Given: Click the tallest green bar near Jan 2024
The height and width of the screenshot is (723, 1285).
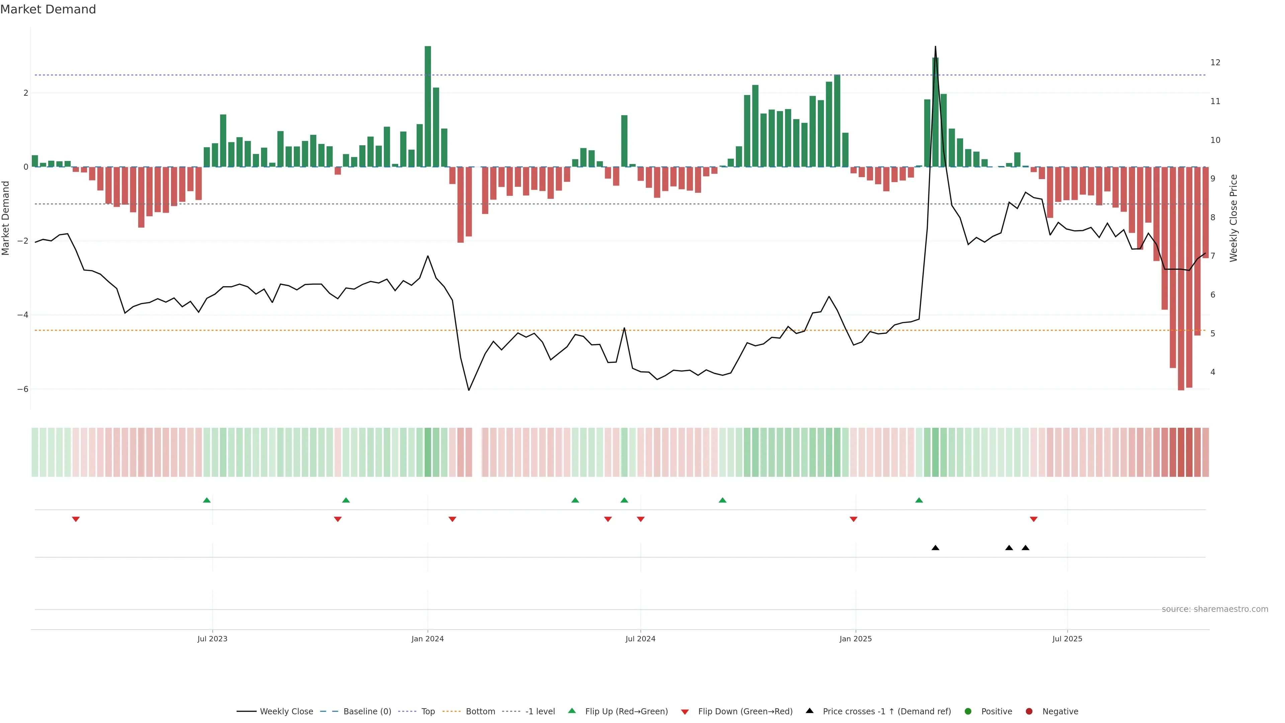Looking at the screenshot, I should 428,106.
